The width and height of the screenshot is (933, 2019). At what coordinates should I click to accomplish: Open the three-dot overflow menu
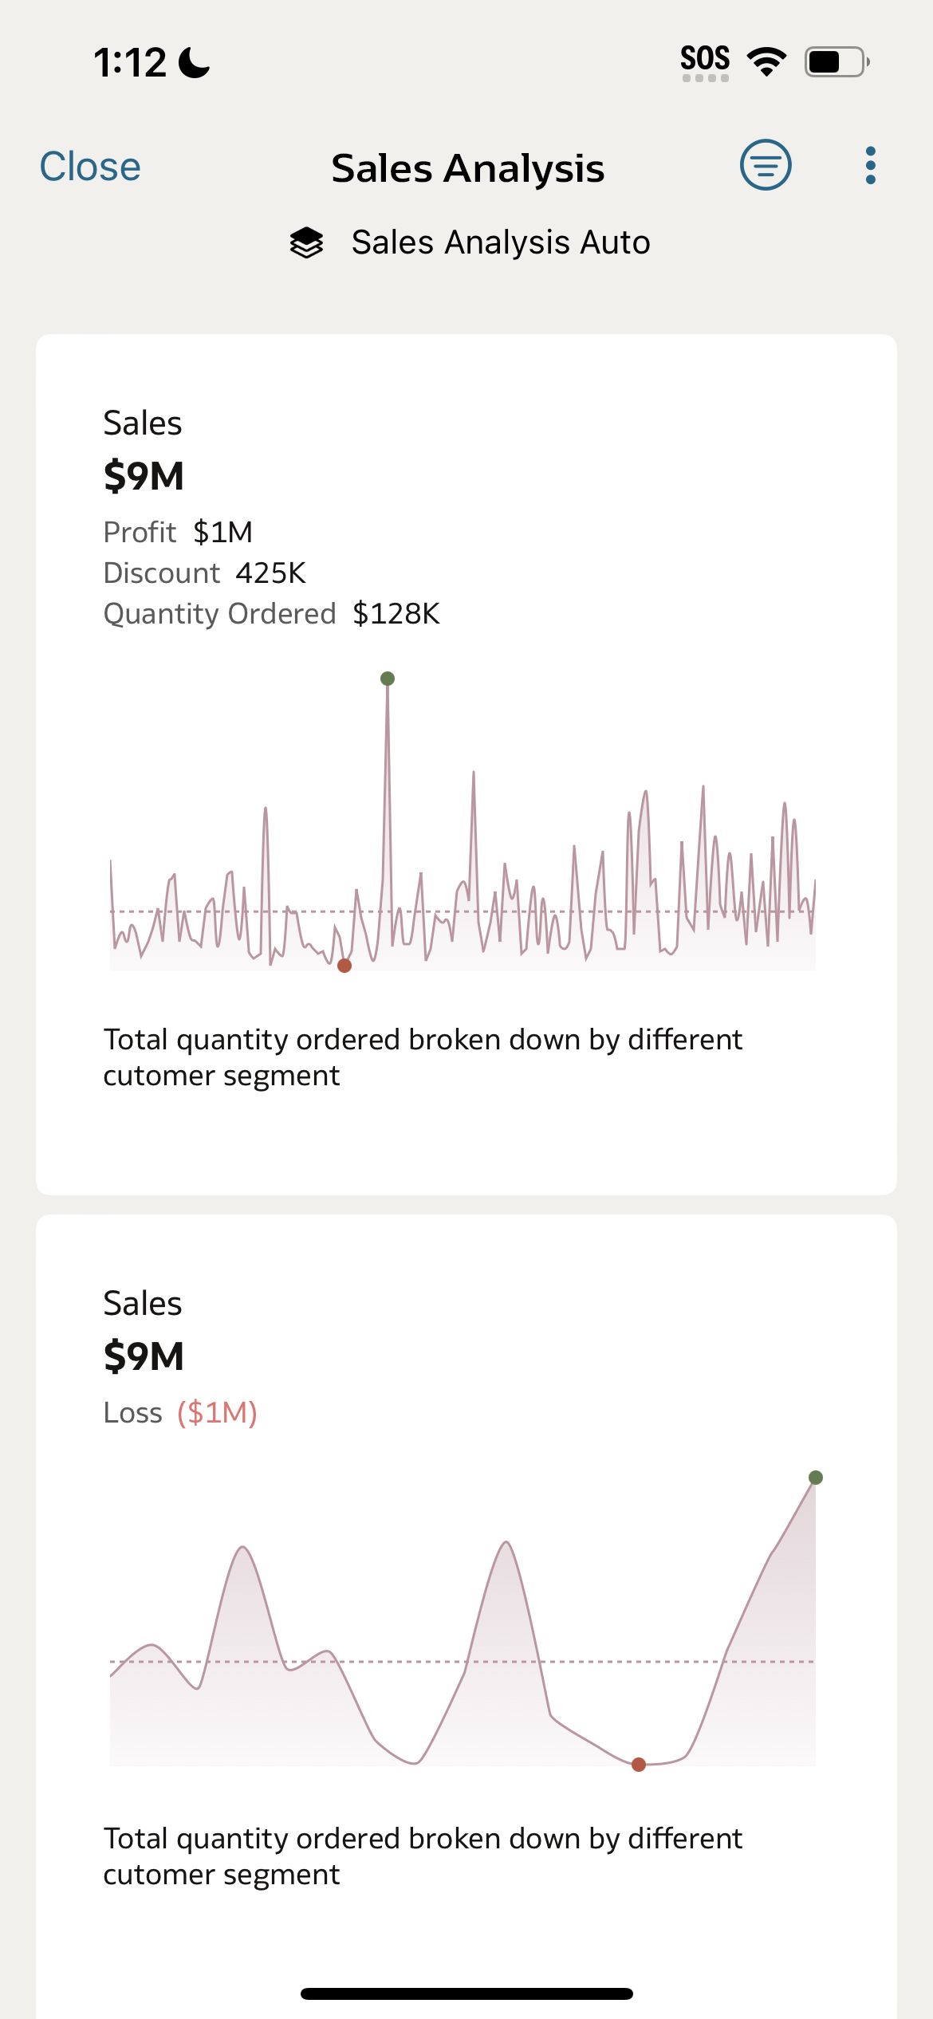click(871, 165)
